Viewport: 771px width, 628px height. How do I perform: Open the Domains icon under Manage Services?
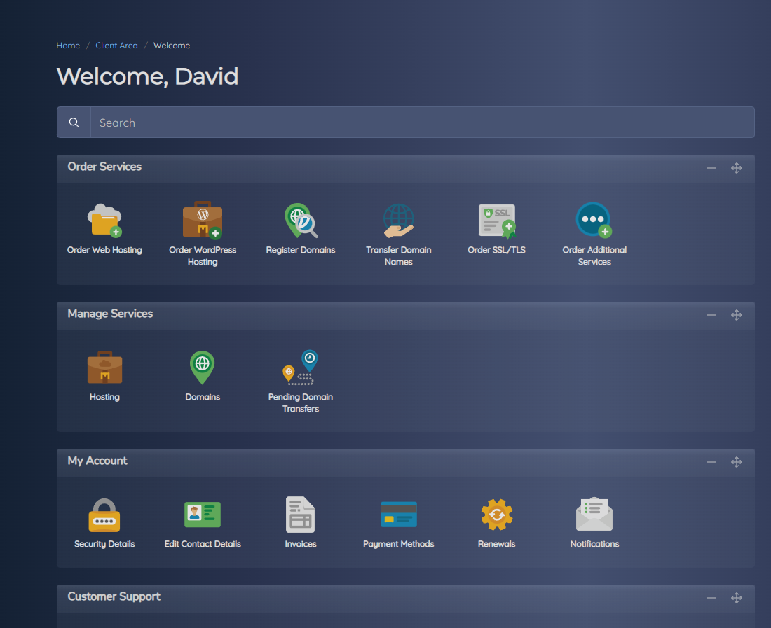[203, 367]
